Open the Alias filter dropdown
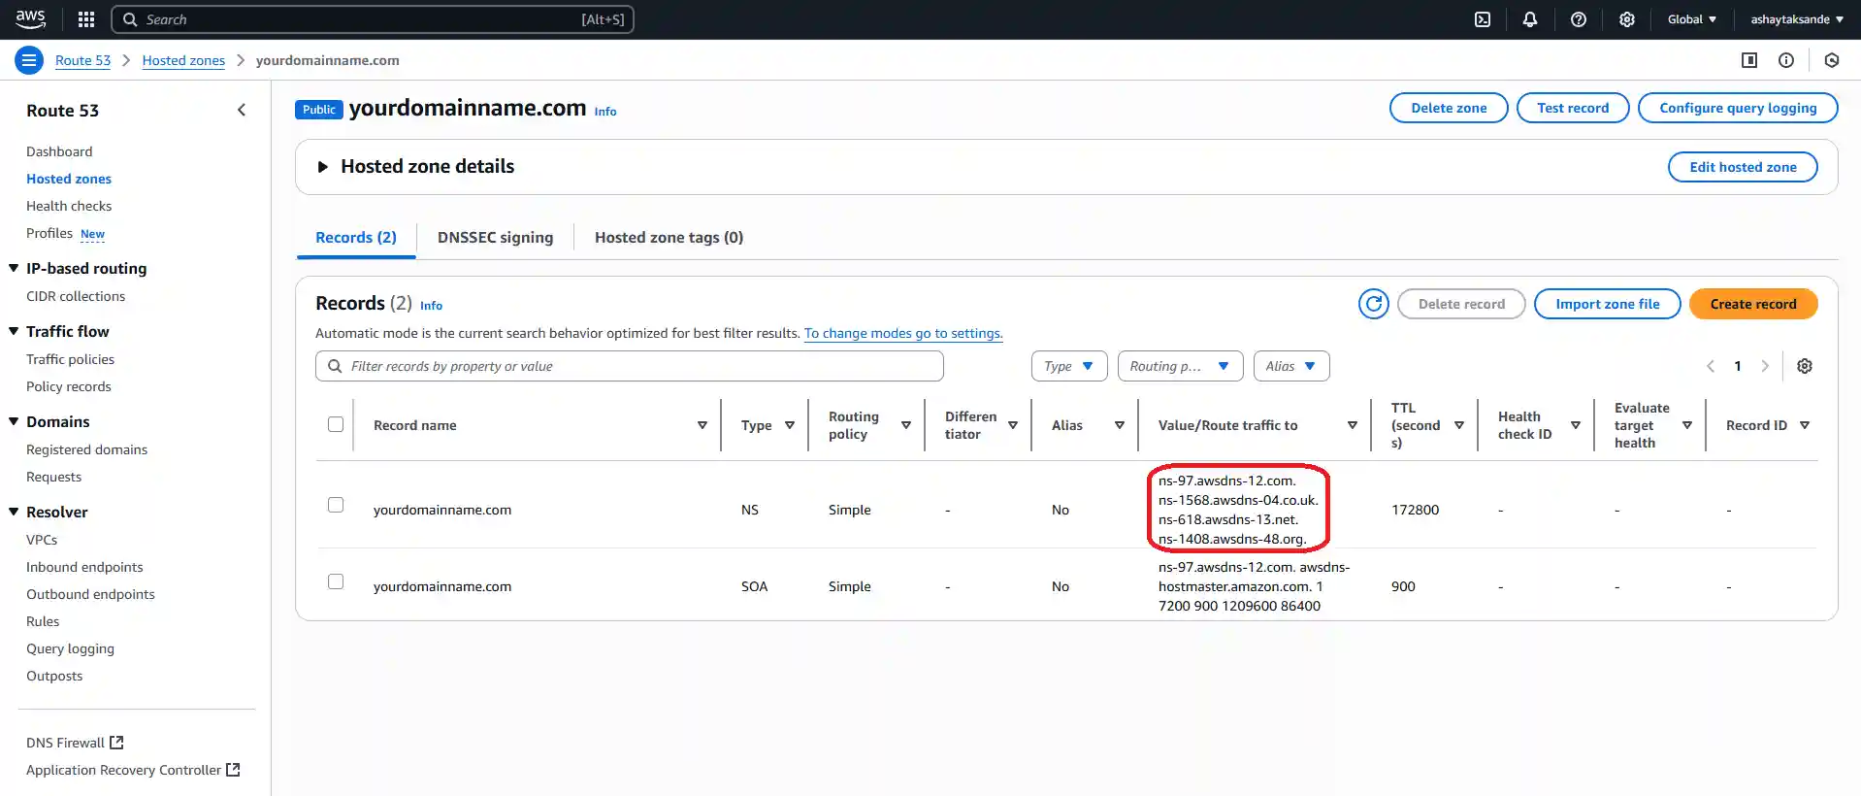 coord(1291,366)
